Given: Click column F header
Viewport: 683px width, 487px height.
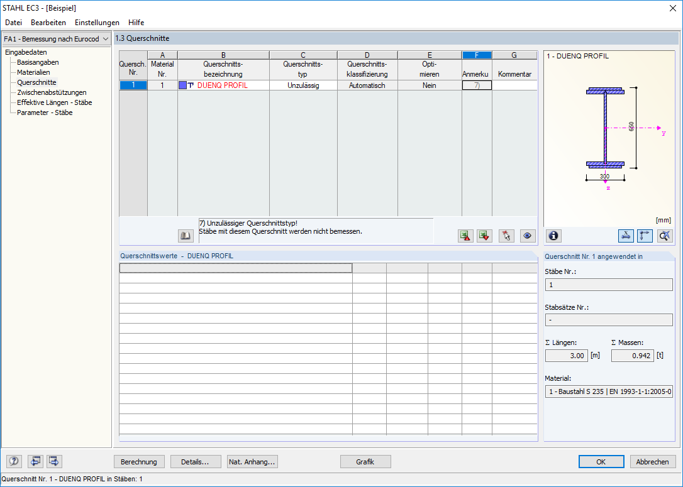Looking at the screenshot, I should click(477, 55).
